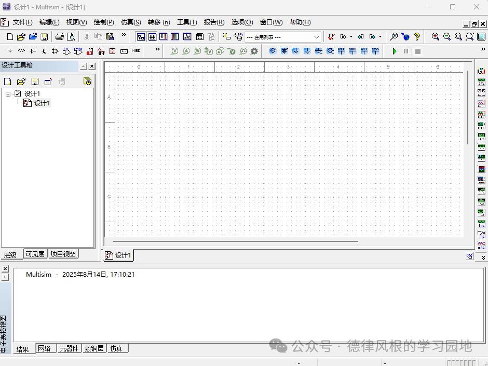
Task: Click the clipboard paste icon
Action: pyautogui.click(x=110, y=37)
